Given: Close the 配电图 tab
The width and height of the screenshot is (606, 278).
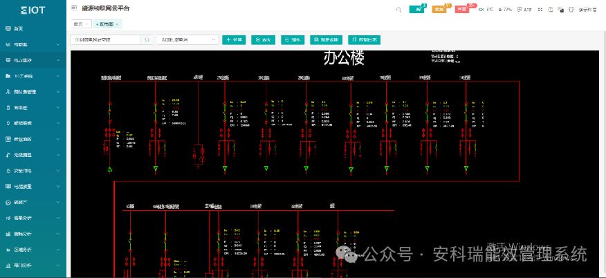Looking at the screenshot, I should 117,24.
